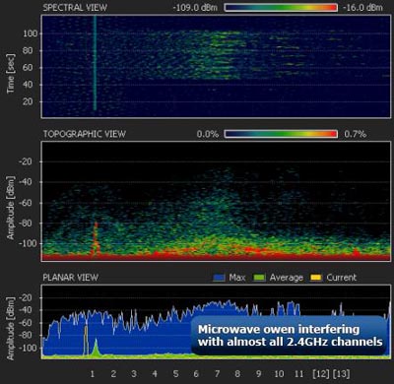Viewport: 394px width, 384px height.
Task: Click the -16.0 dBm scale label
Action: 363,8
